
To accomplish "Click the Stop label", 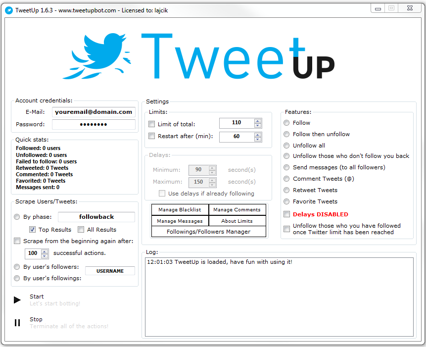I will 36,319.
